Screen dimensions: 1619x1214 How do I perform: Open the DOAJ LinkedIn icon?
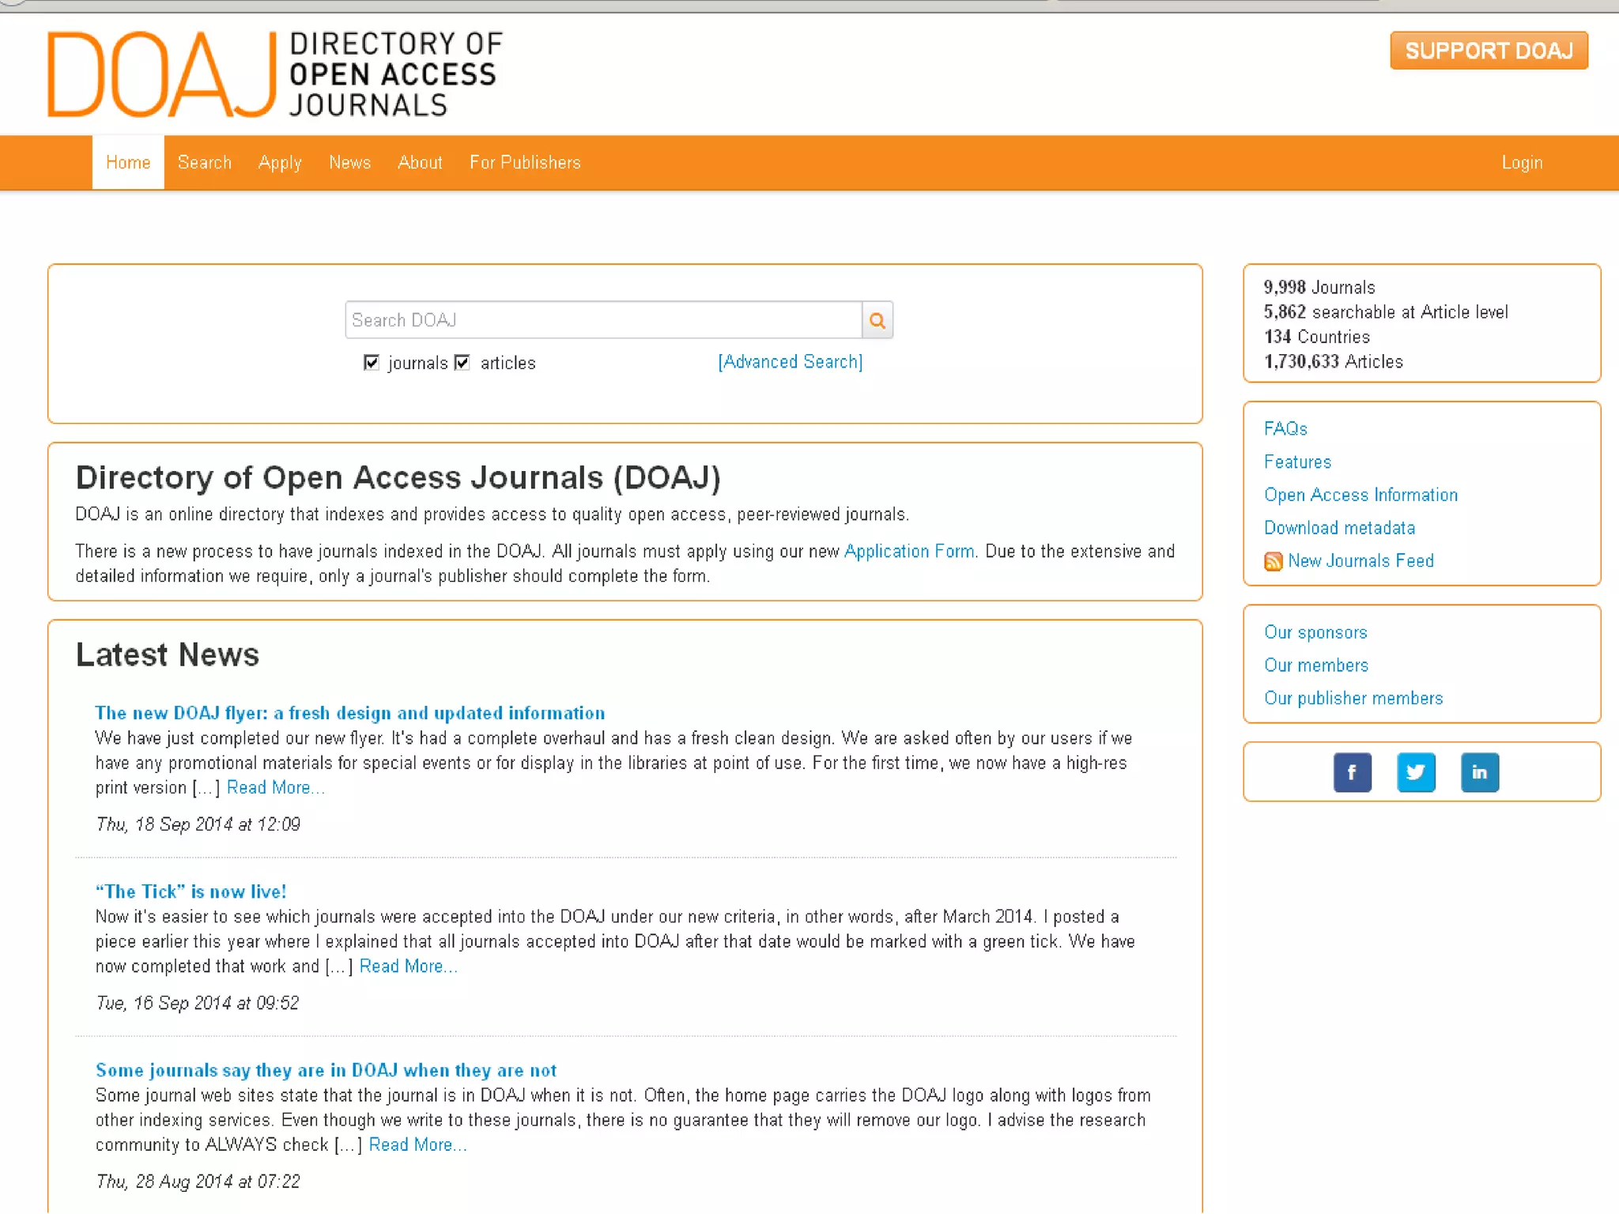pos(1479,772)
